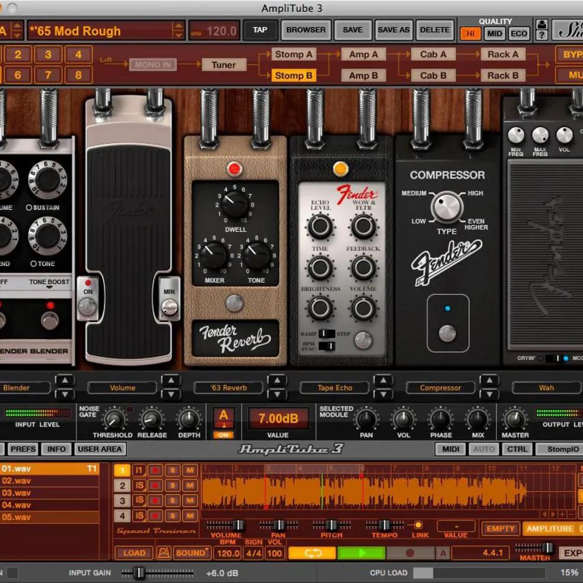Toggle the Tape Echo footswitch
This screenshot has width=583, height=583.
tap(363, 340)
